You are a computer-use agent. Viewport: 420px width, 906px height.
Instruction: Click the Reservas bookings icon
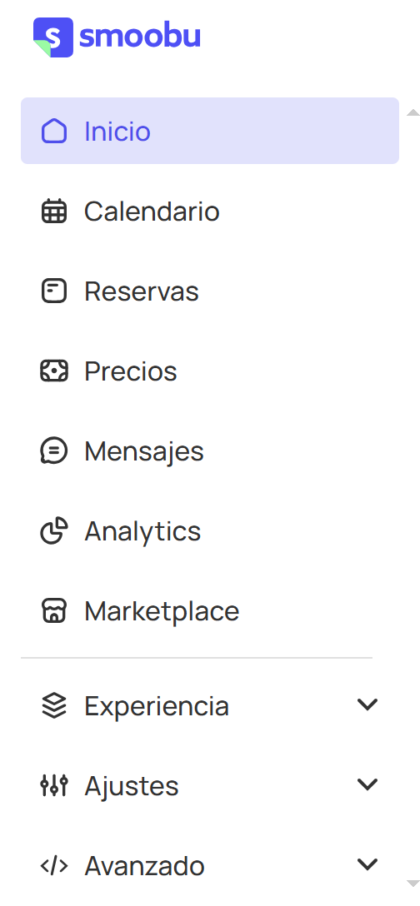point(54,291)
